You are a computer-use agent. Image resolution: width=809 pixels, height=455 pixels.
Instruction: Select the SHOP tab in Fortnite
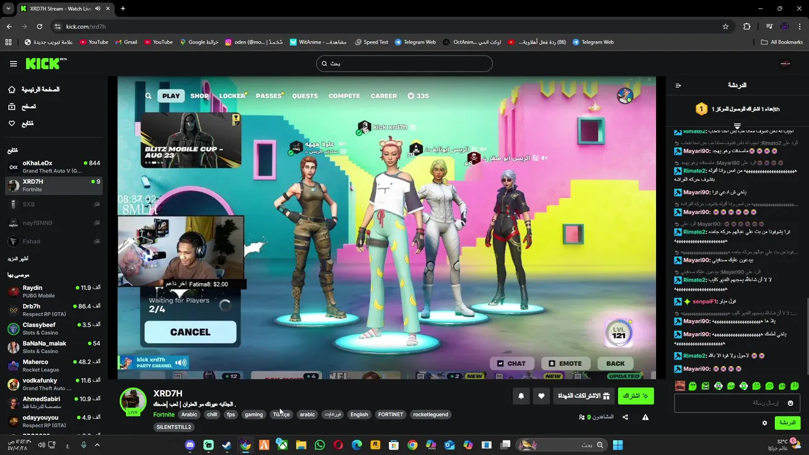click(200, 96)
